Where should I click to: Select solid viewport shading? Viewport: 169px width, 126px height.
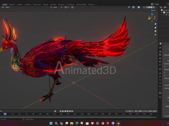(149, 7)
